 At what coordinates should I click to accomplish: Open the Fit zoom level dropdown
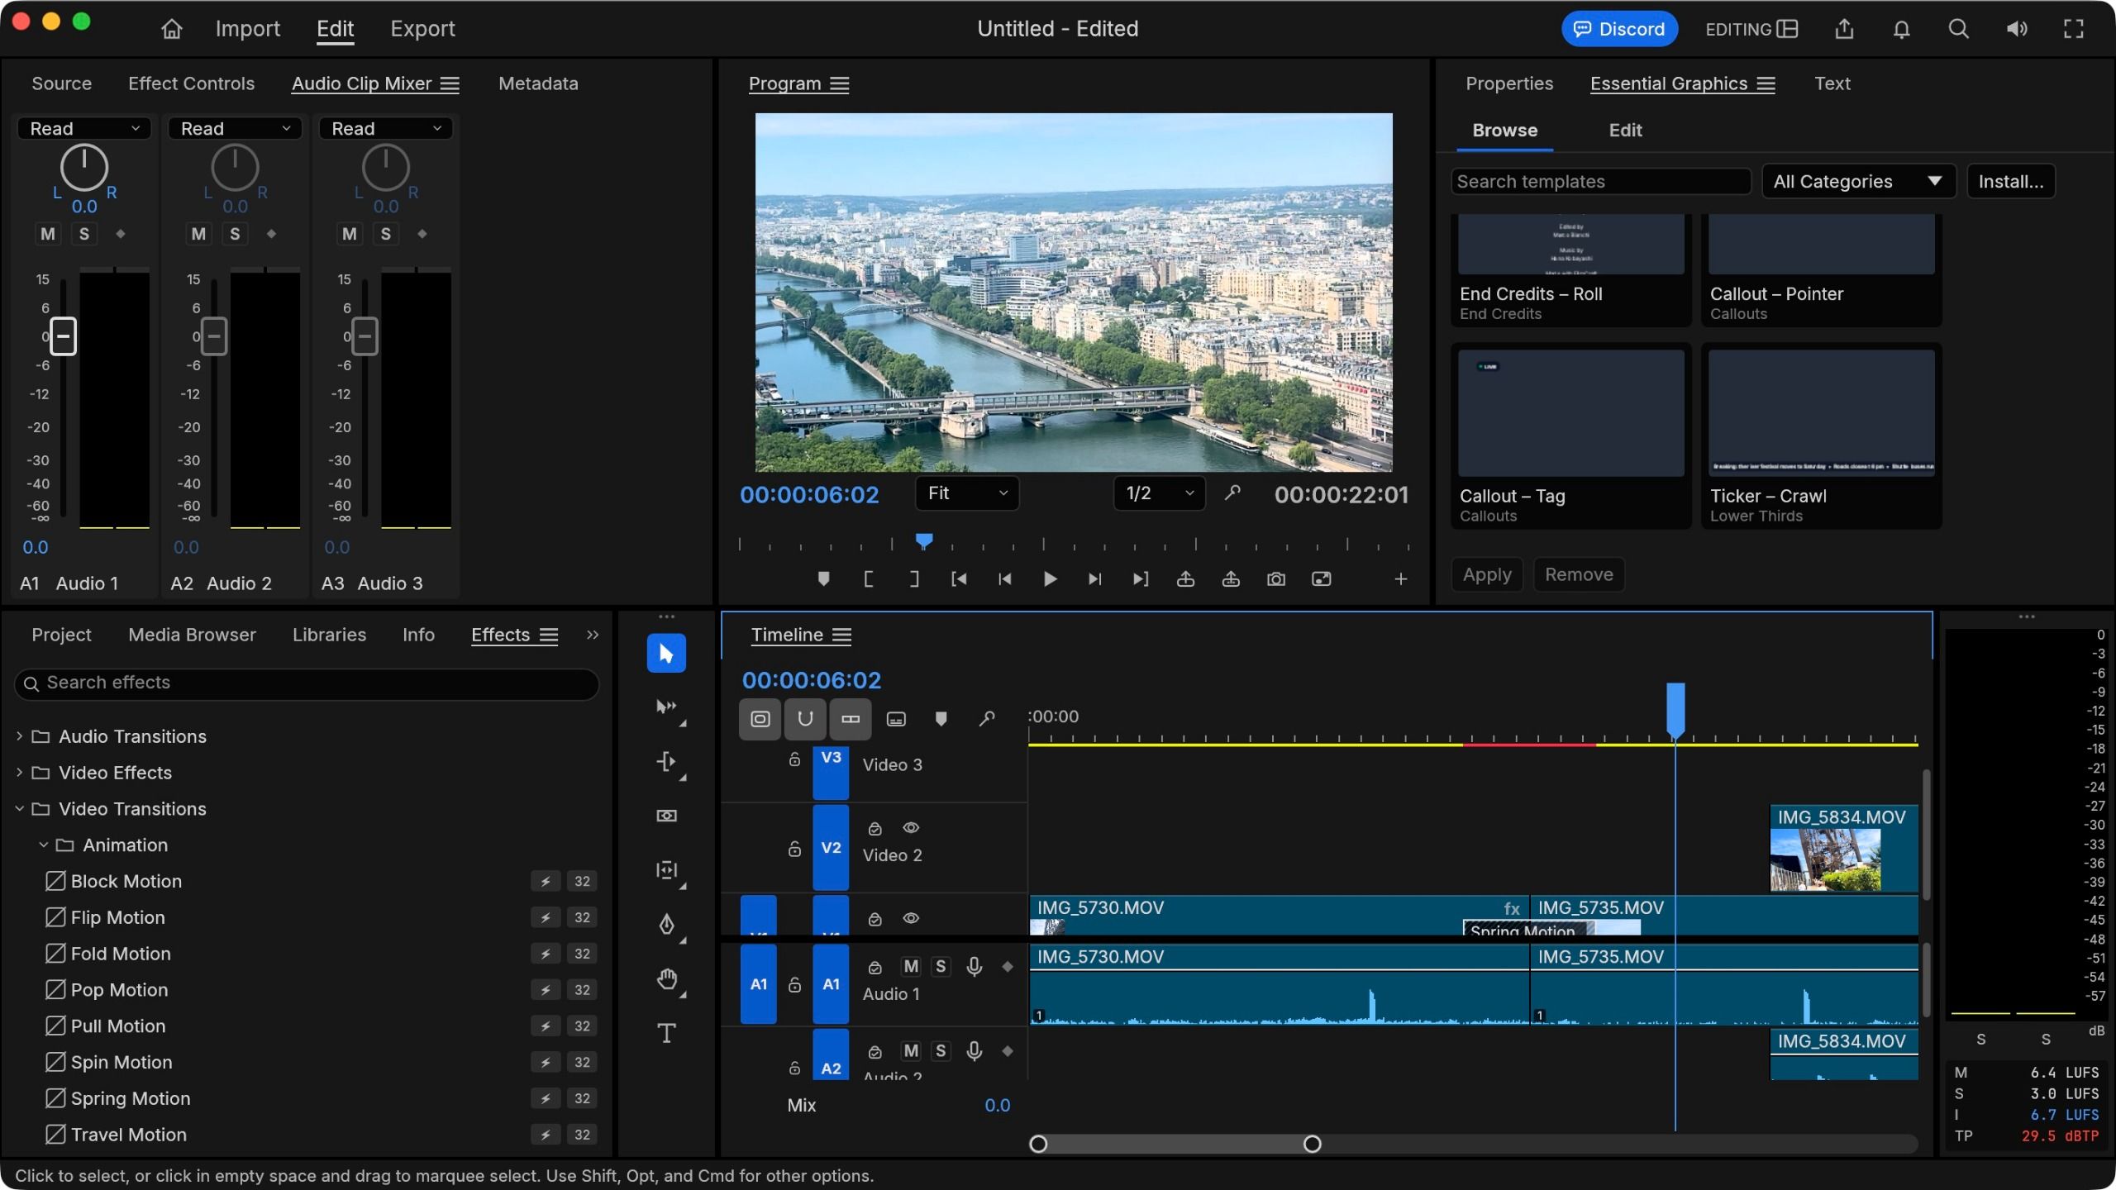967,493
